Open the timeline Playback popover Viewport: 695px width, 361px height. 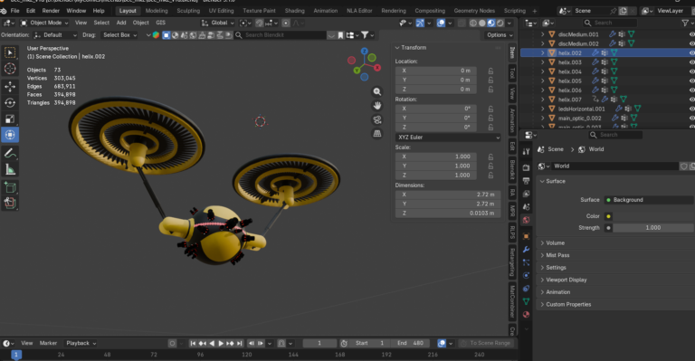pos(81,343)
